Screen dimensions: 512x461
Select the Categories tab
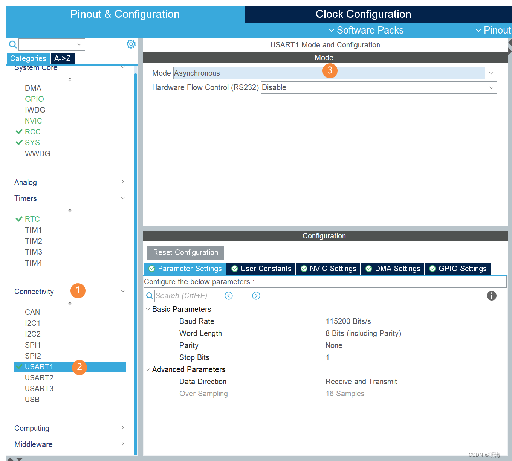tap(28, 58)
